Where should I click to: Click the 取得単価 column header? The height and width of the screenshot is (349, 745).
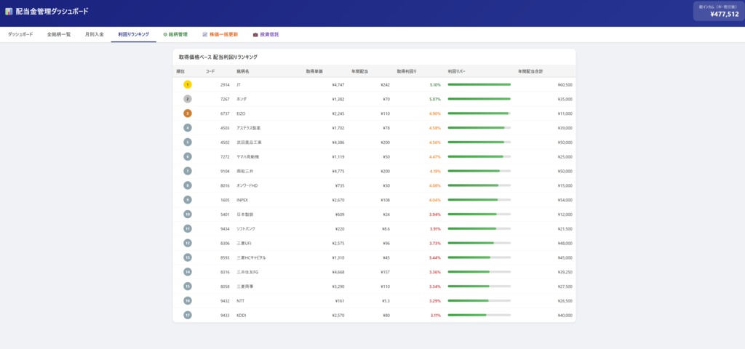(314, 71)
